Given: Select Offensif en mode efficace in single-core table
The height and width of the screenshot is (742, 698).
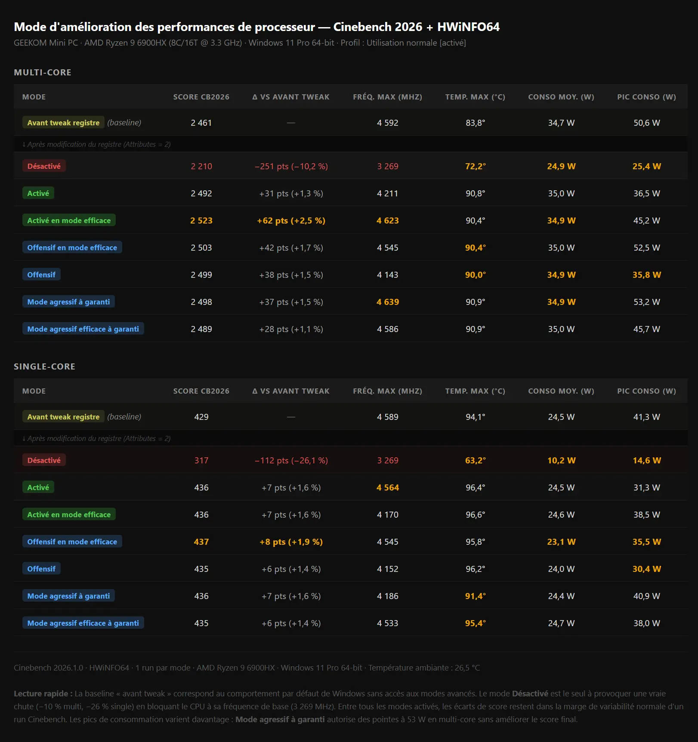Looking at the screenshot, I should [72, 542].
